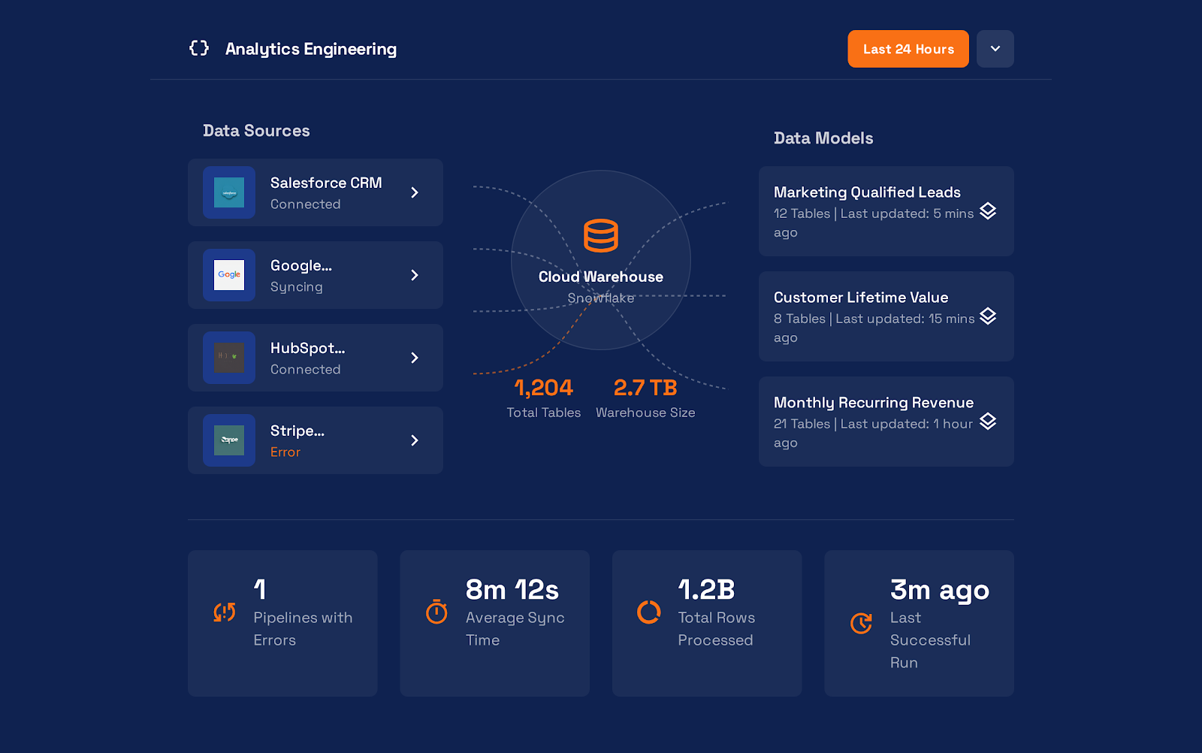Expand the Stripe error details
Image resolution: width=1202 pixels, height=753 pixels.
coord(415,440)
